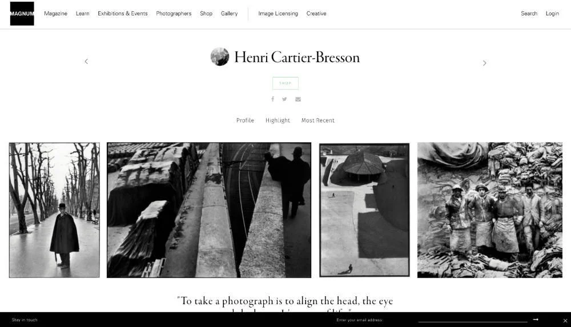Share by email envelope icon
Screen dimensions: 571x327
coord(298,99)
